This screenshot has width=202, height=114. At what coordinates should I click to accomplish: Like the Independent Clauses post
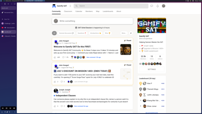click(x=55, y=106)
